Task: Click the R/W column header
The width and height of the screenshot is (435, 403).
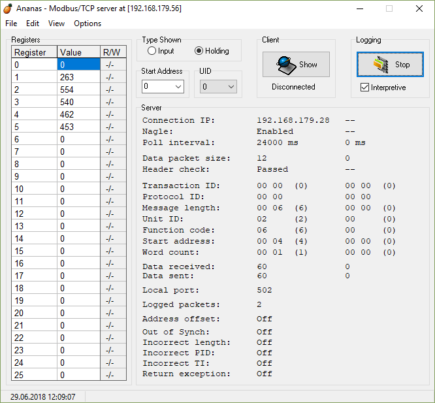Action: coord(113,52)
